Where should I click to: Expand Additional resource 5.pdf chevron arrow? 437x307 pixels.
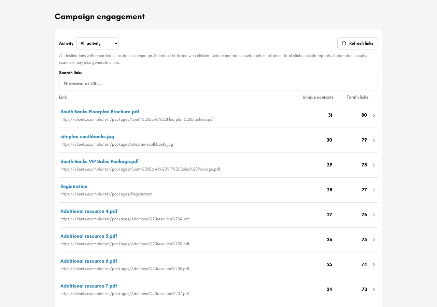(x=374, y=240)
